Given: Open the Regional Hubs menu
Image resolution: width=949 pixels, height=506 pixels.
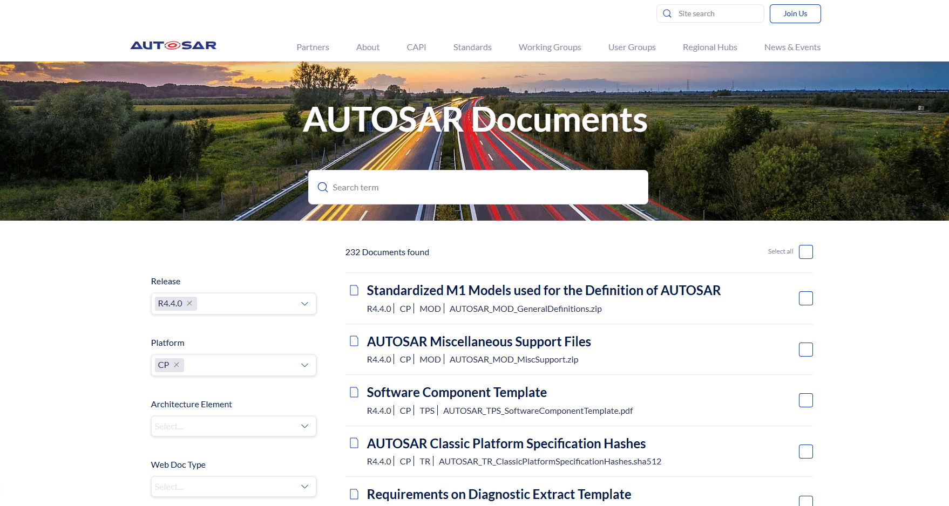Looking at the screenshot, I should tap(710, 47).
